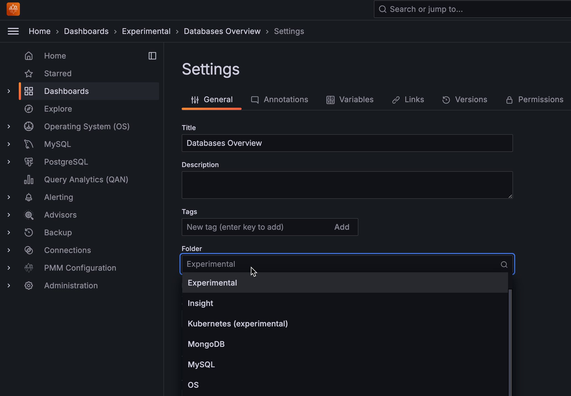571x396 pixels.
Task: Click the Description text area
Action: click(347, 185)
